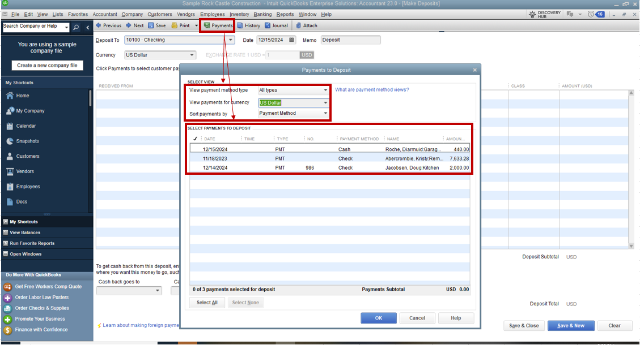Viewport: 640px width, 345px height.
Task: Open the Discovery Hub lightbulb icon
Action: pyautogui.click(x=532, y=14)
